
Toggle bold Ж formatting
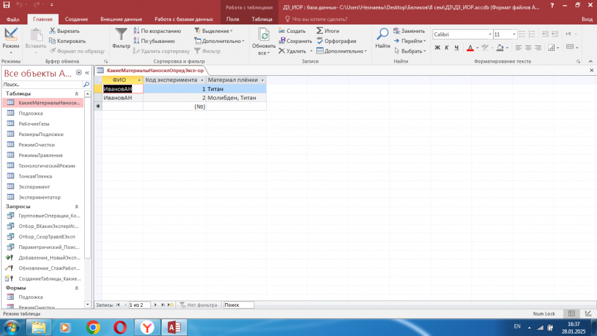click(437, 48)
